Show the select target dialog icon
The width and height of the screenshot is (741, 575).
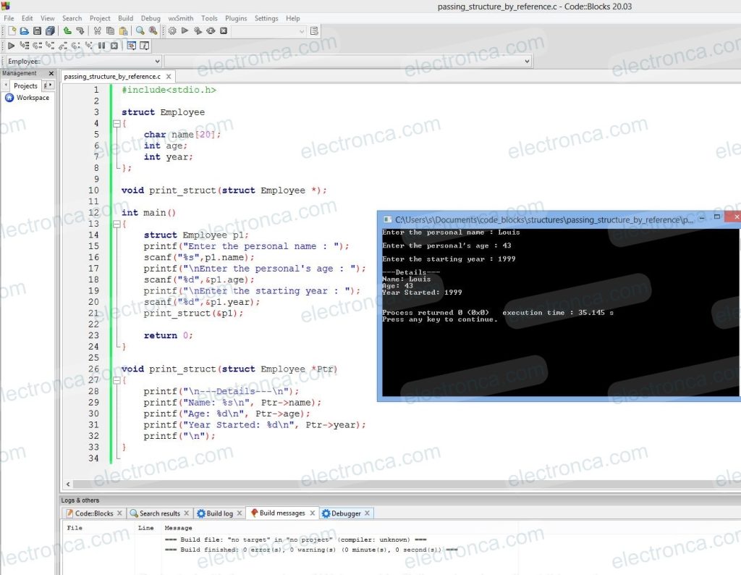click(x=314, y=30)
